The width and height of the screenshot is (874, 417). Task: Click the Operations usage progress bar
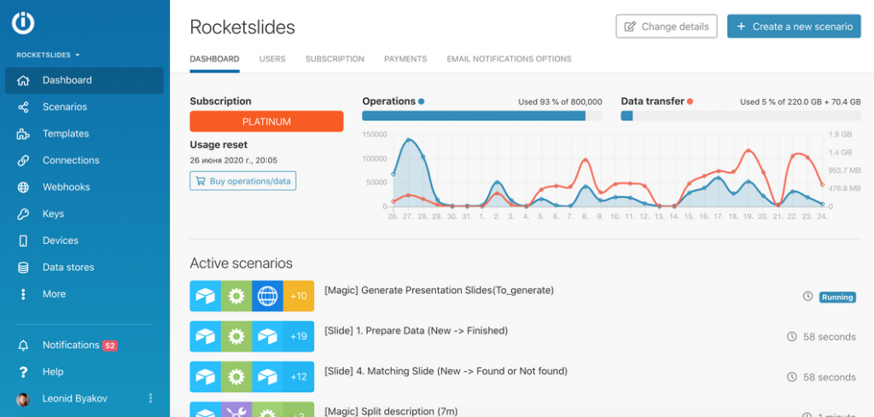point(482,116)
